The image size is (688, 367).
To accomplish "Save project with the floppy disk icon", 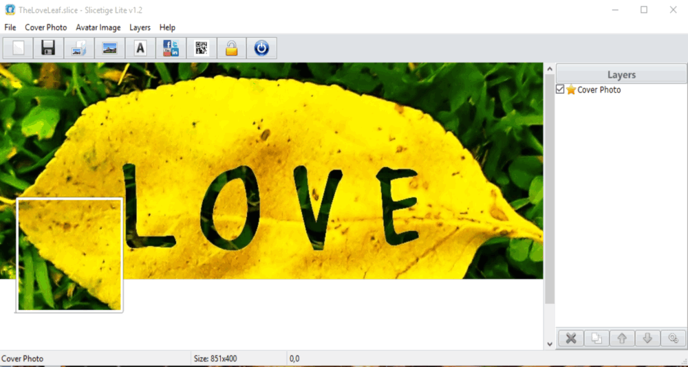I will point(48,48).
